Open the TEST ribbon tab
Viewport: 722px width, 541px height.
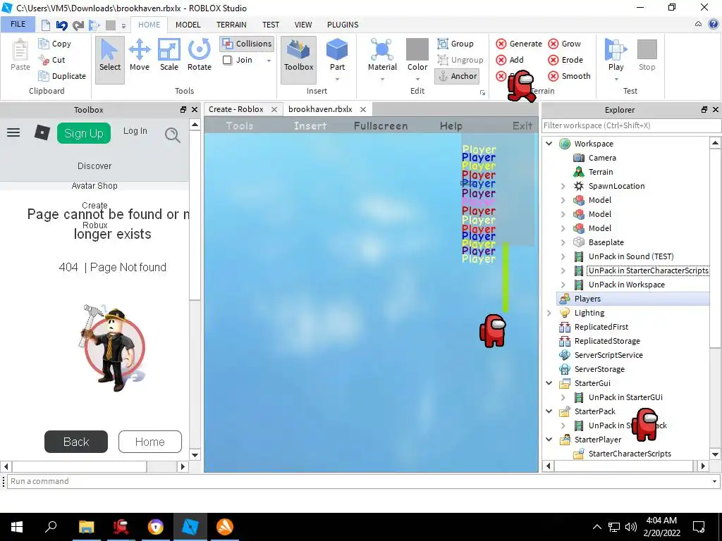click(271, 25)
